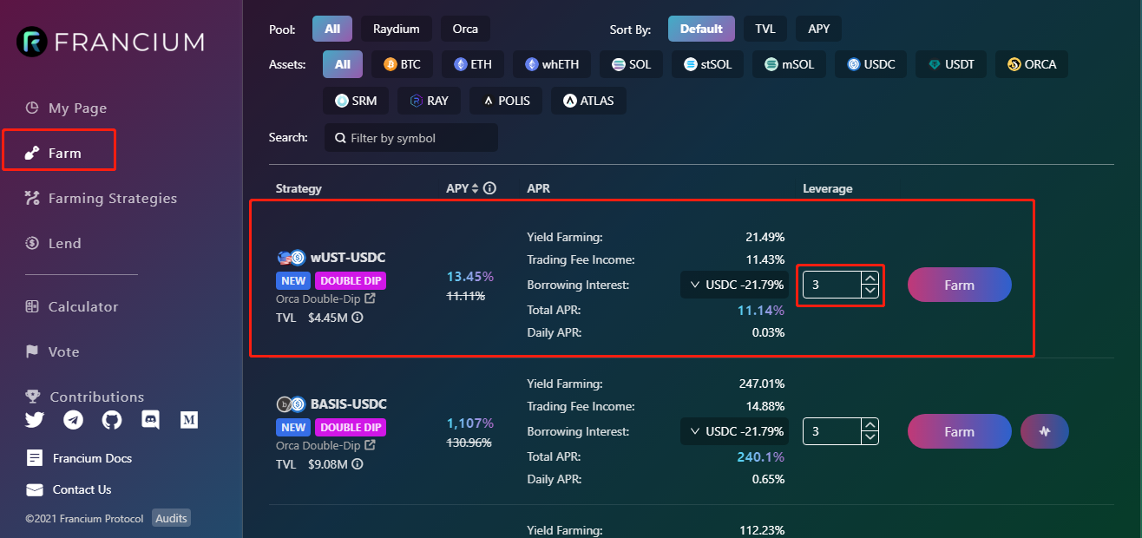This screenshot has width=1142, height=538.
Task: Open BASIS-USDC borrowing asset dropdown
Action: pos(736,431)
